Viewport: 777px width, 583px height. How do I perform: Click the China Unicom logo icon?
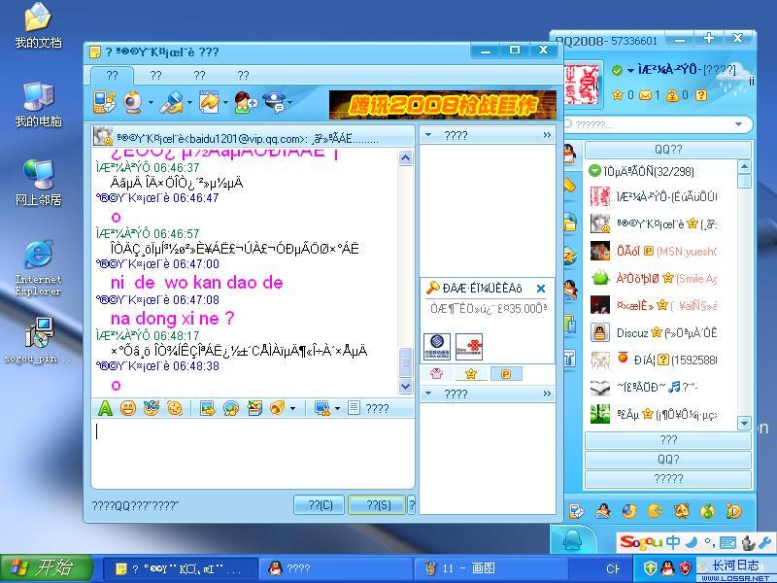[x=469, y=347]
